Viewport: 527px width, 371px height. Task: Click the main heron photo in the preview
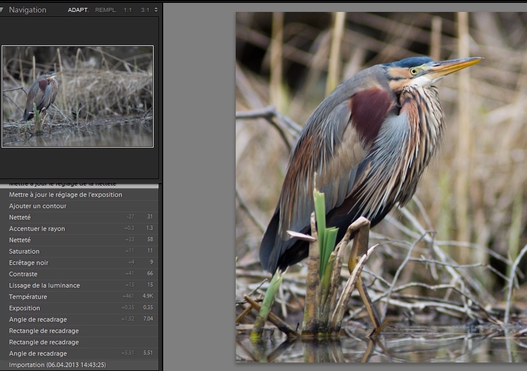381,187
